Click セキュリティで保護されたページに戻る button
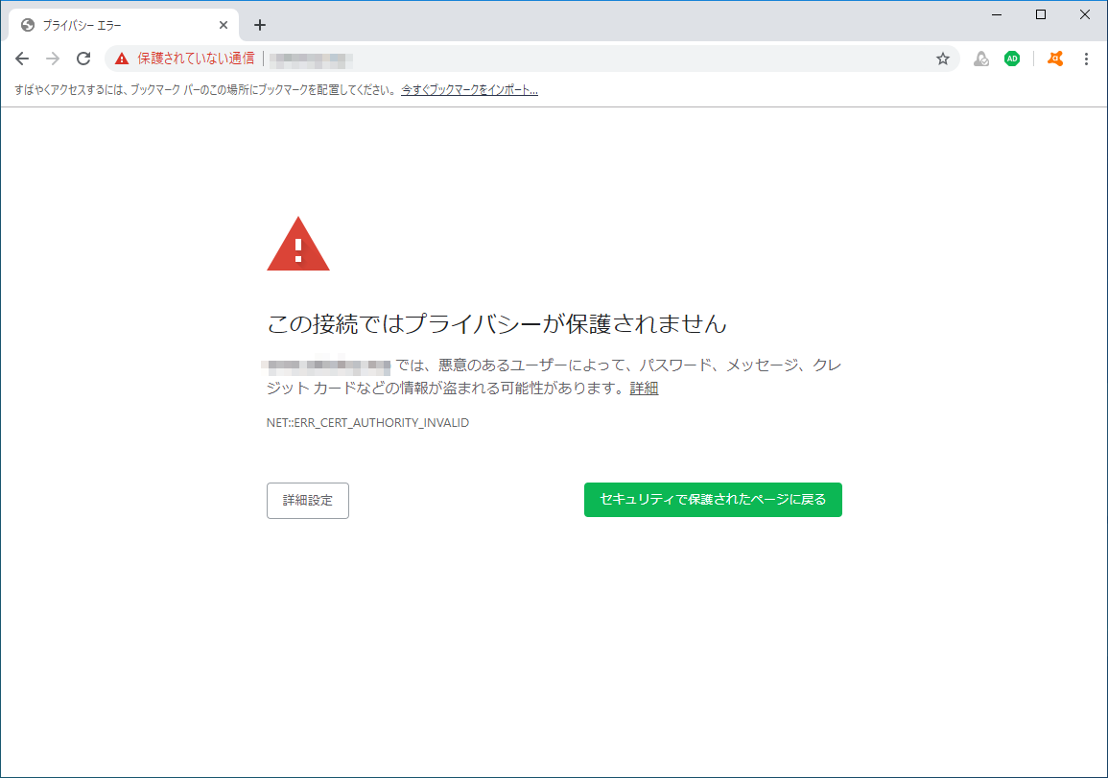This screenshot has height=778, width=1108. tap(713, 499)
